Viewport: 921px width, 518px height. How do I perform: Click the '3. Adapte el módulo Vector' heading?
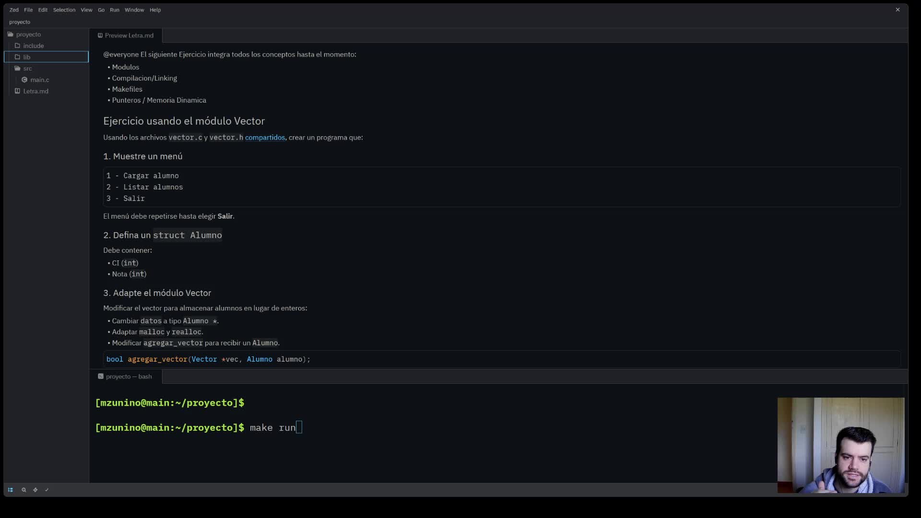(157, 293)
